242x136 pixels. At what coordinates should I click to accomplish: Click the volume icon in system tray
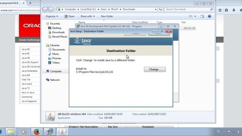point(239,132)
